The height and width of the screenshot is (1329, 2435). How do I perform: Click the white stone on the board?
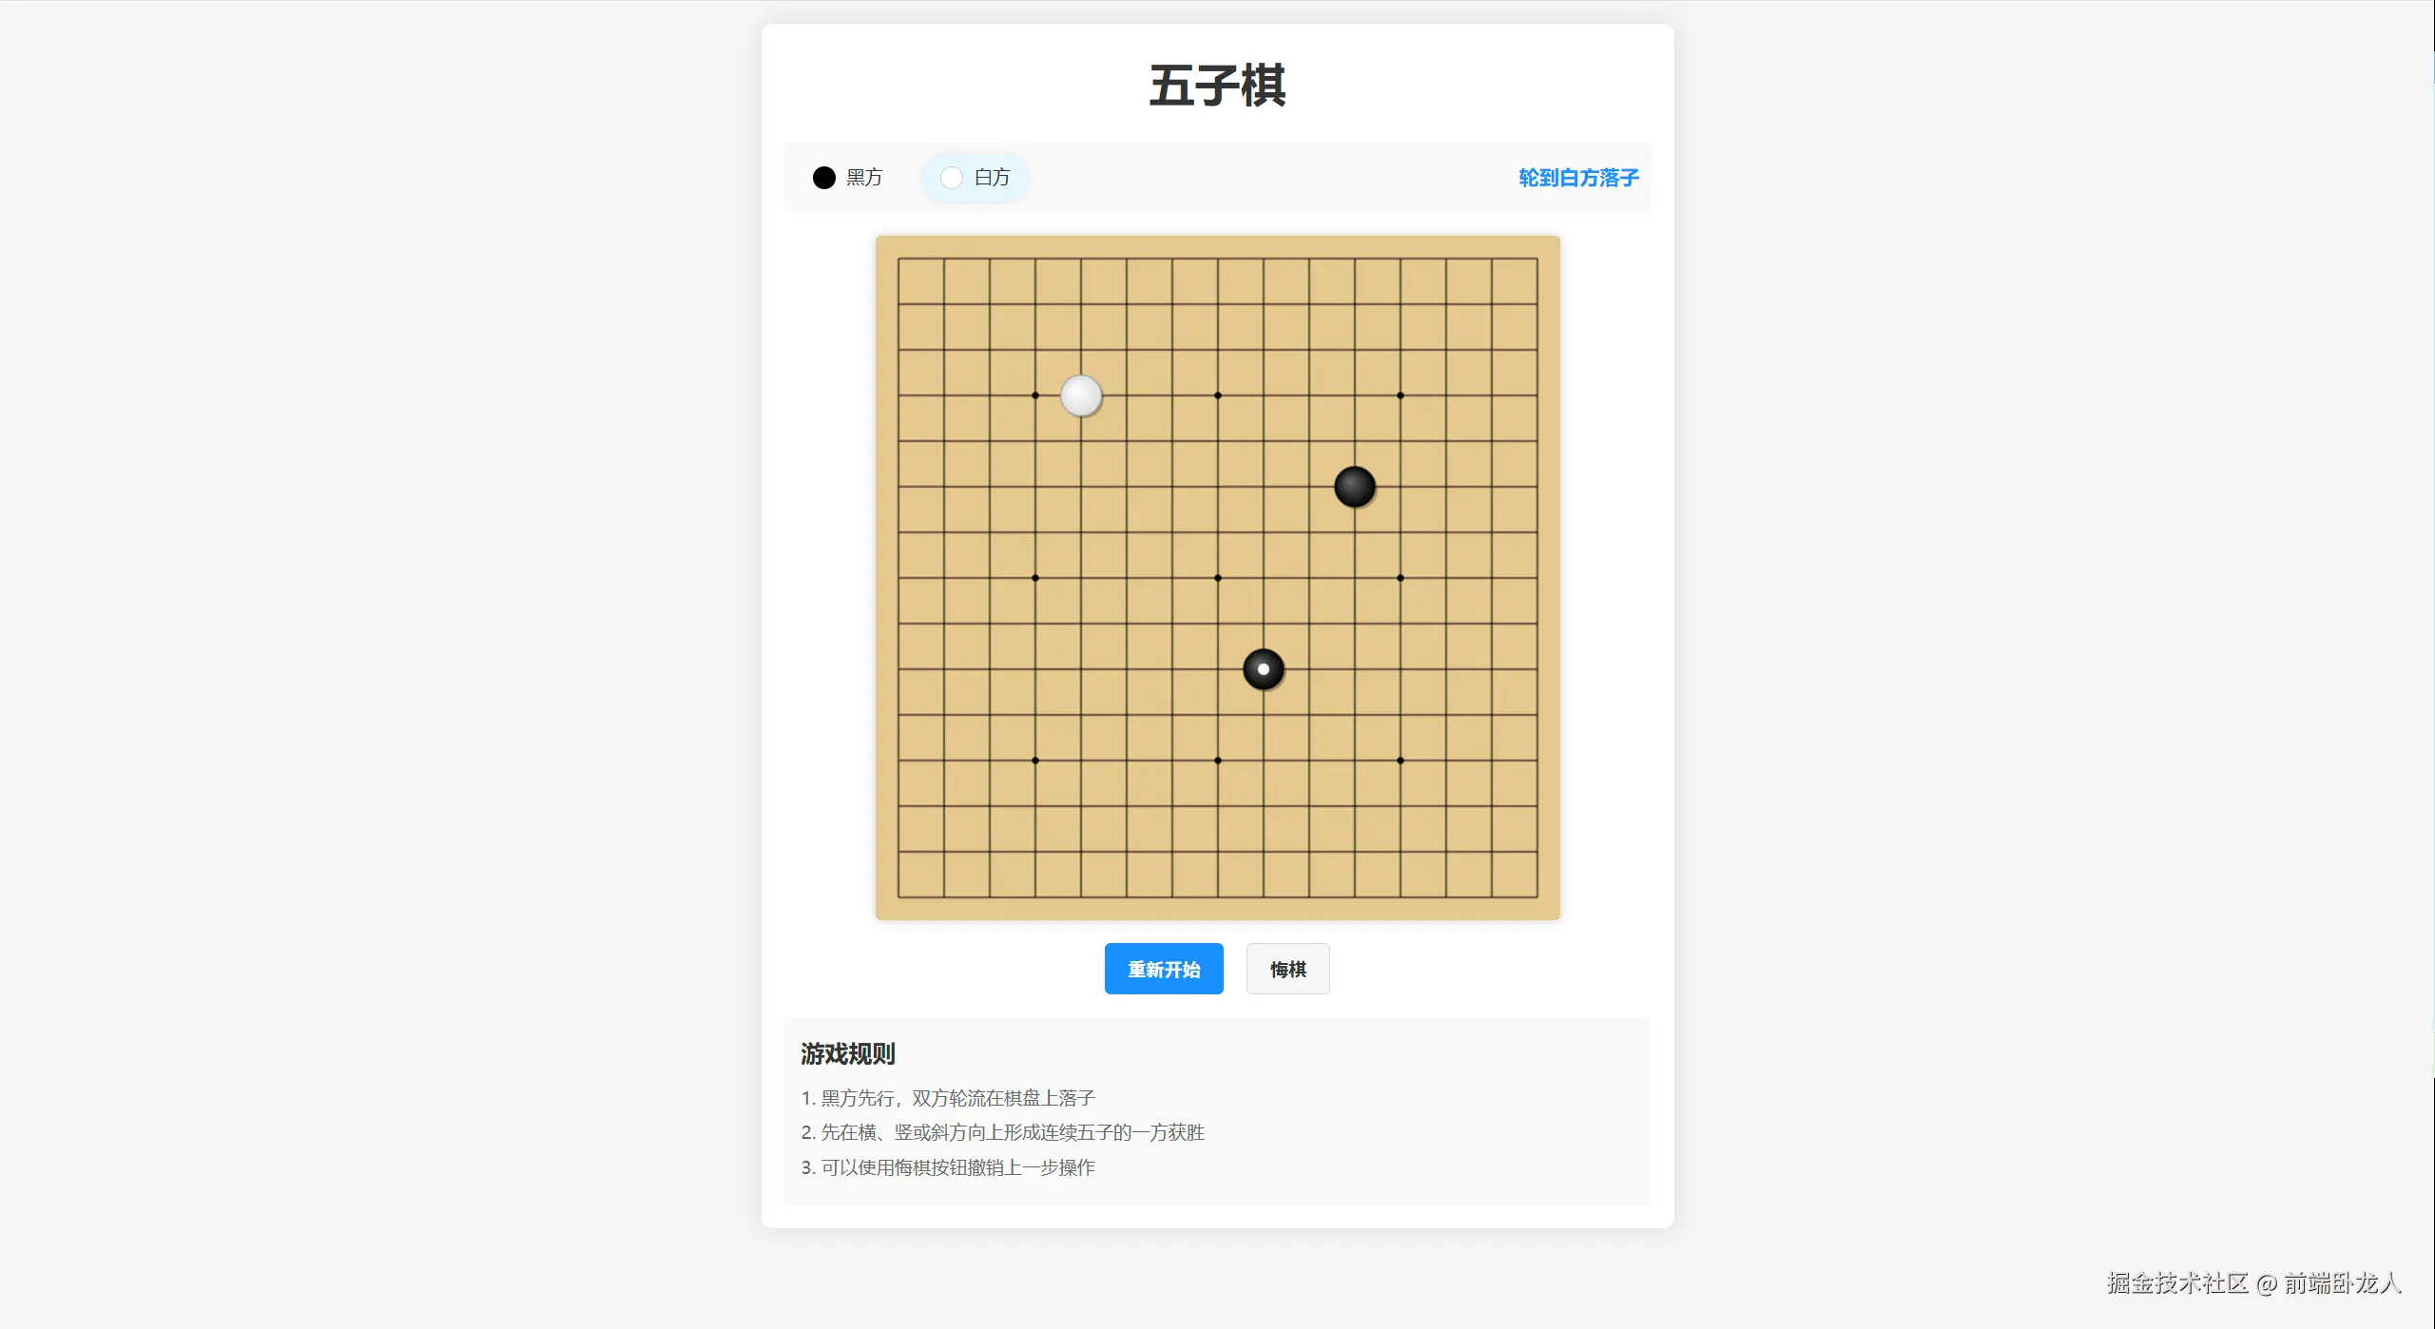click(x=1081, y=395)
